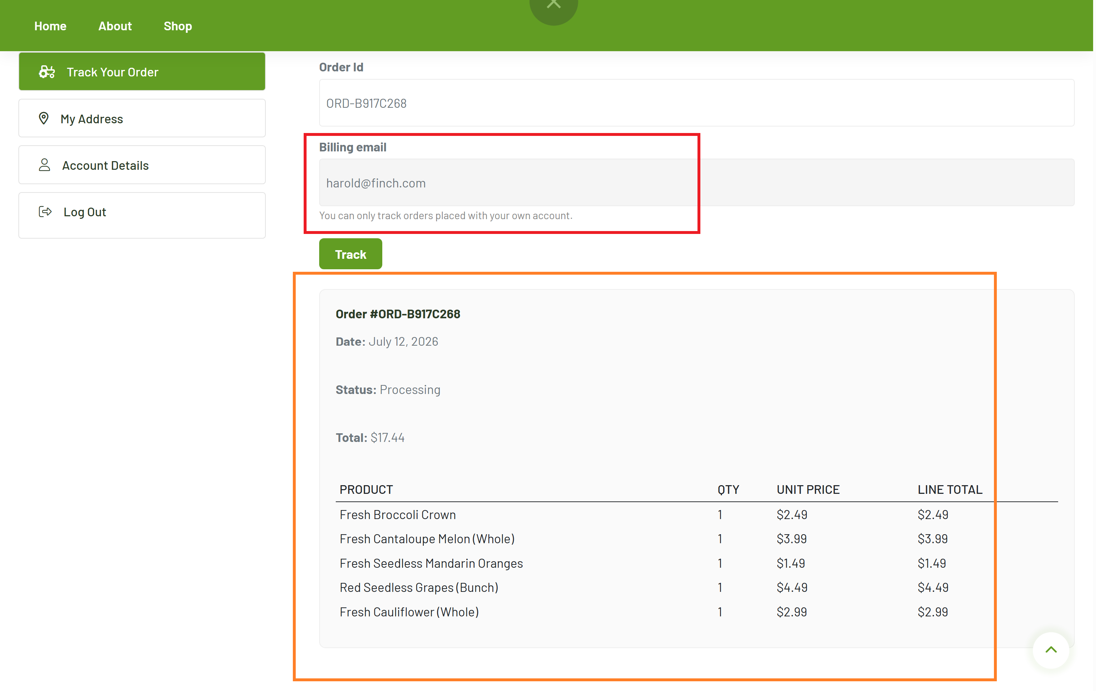Click the green Track button
The height and width of the screenshot is (691, 1096).
coord(351,254)
